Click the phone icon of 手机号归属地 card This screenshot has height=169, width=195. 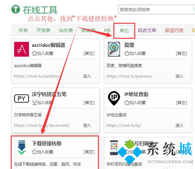(x=114, y=147)
